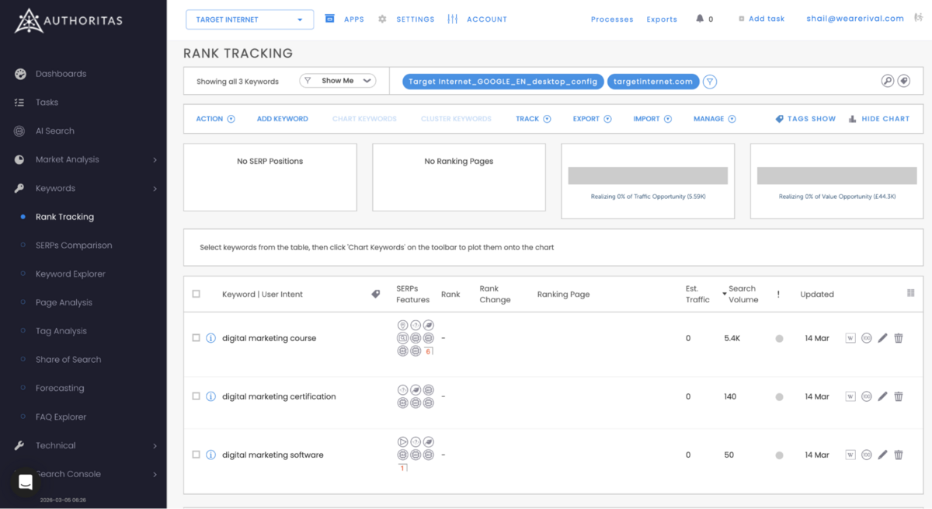Open W icon for digital marketing course
Image resolution: width=932 pixels, height=509 pixels.
click(x=850, y=338)
